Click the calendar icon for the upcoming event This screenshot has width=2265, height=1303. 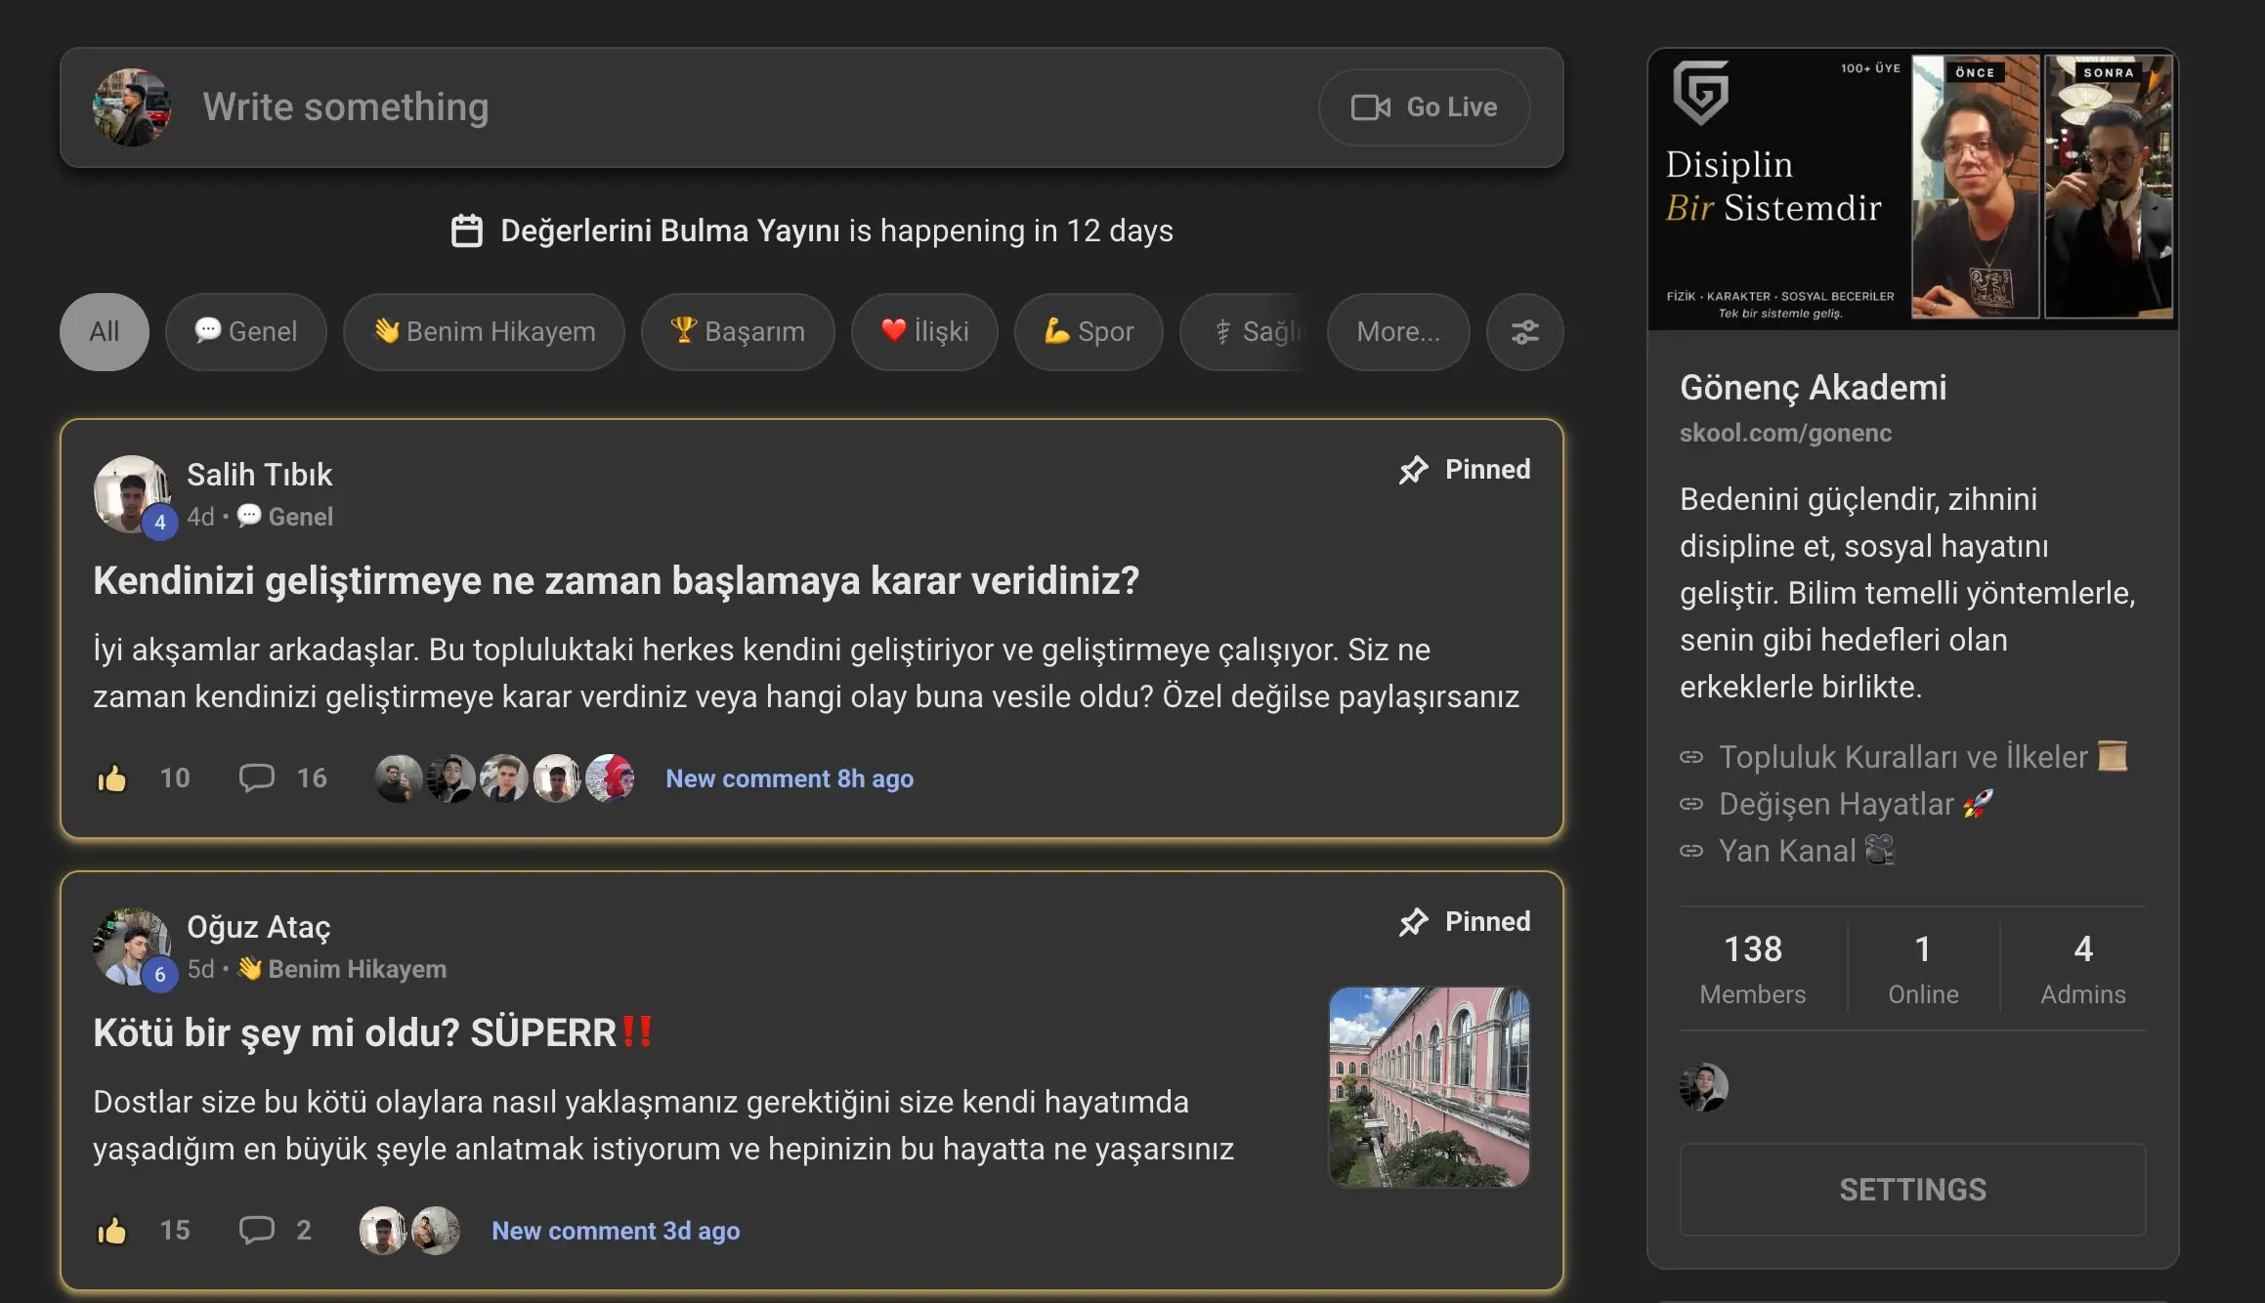pyautogui.click(x=467, y=231)
